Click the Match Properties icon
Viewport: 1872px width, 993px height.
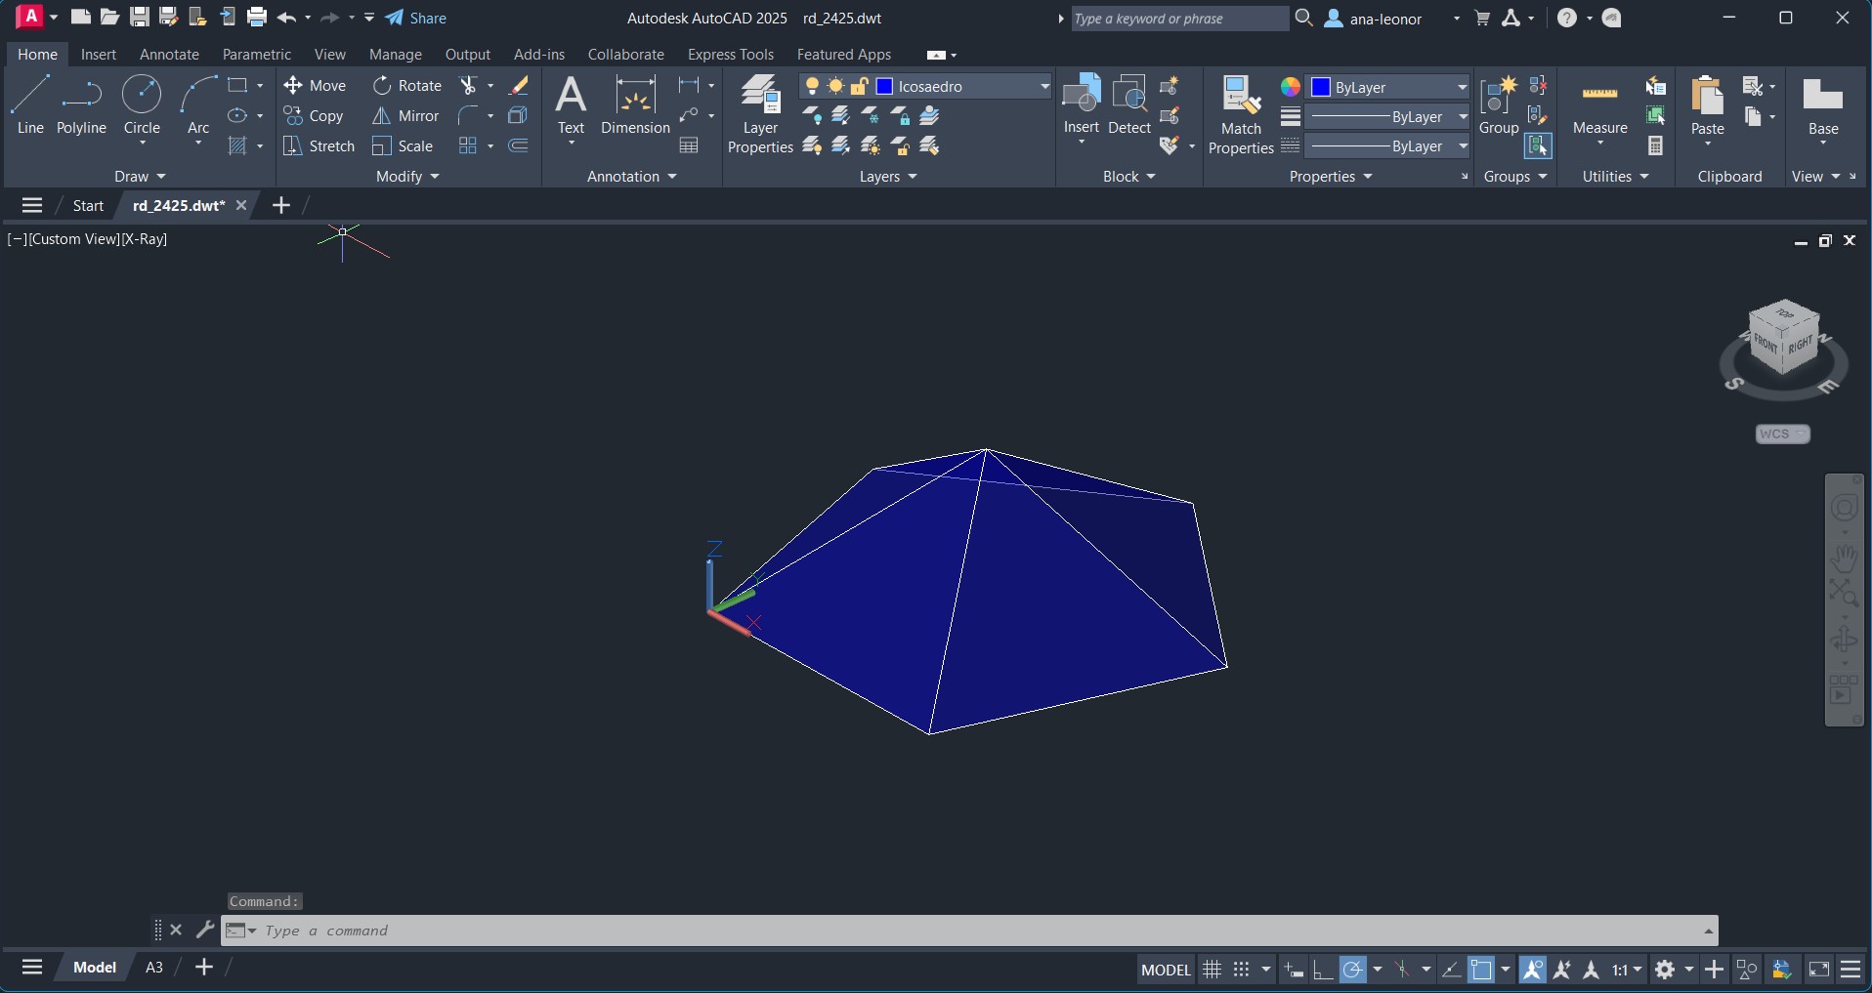1241,113
